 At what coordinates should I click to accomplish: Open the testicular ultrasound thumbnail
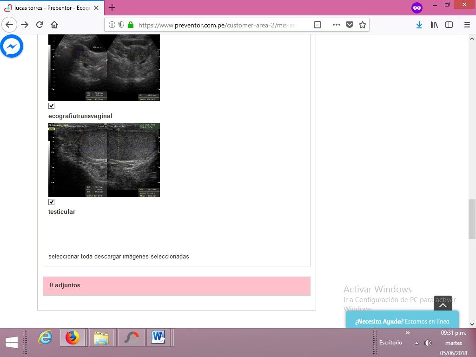click(x=104, y=160)
